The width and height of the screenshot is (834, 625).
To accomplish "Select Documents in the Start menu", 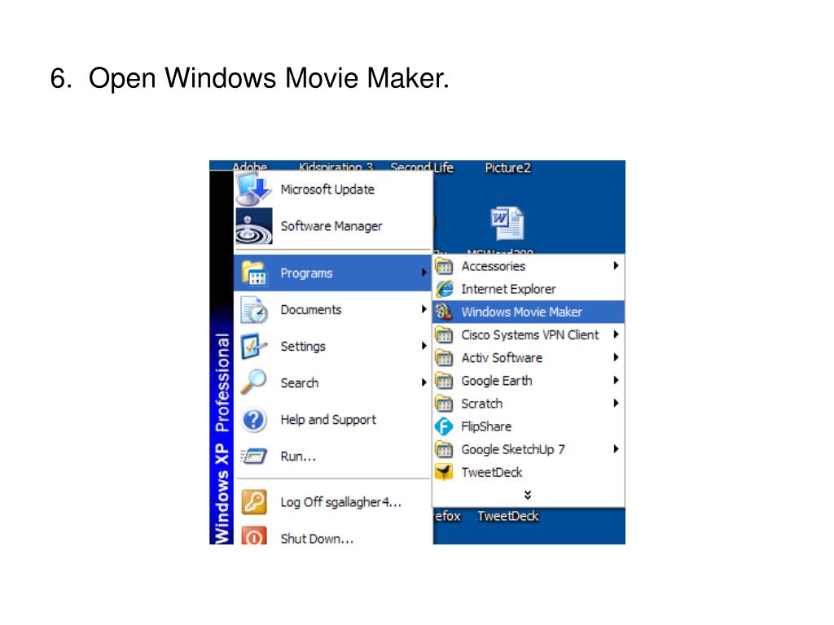I will [x=333, y=309].
